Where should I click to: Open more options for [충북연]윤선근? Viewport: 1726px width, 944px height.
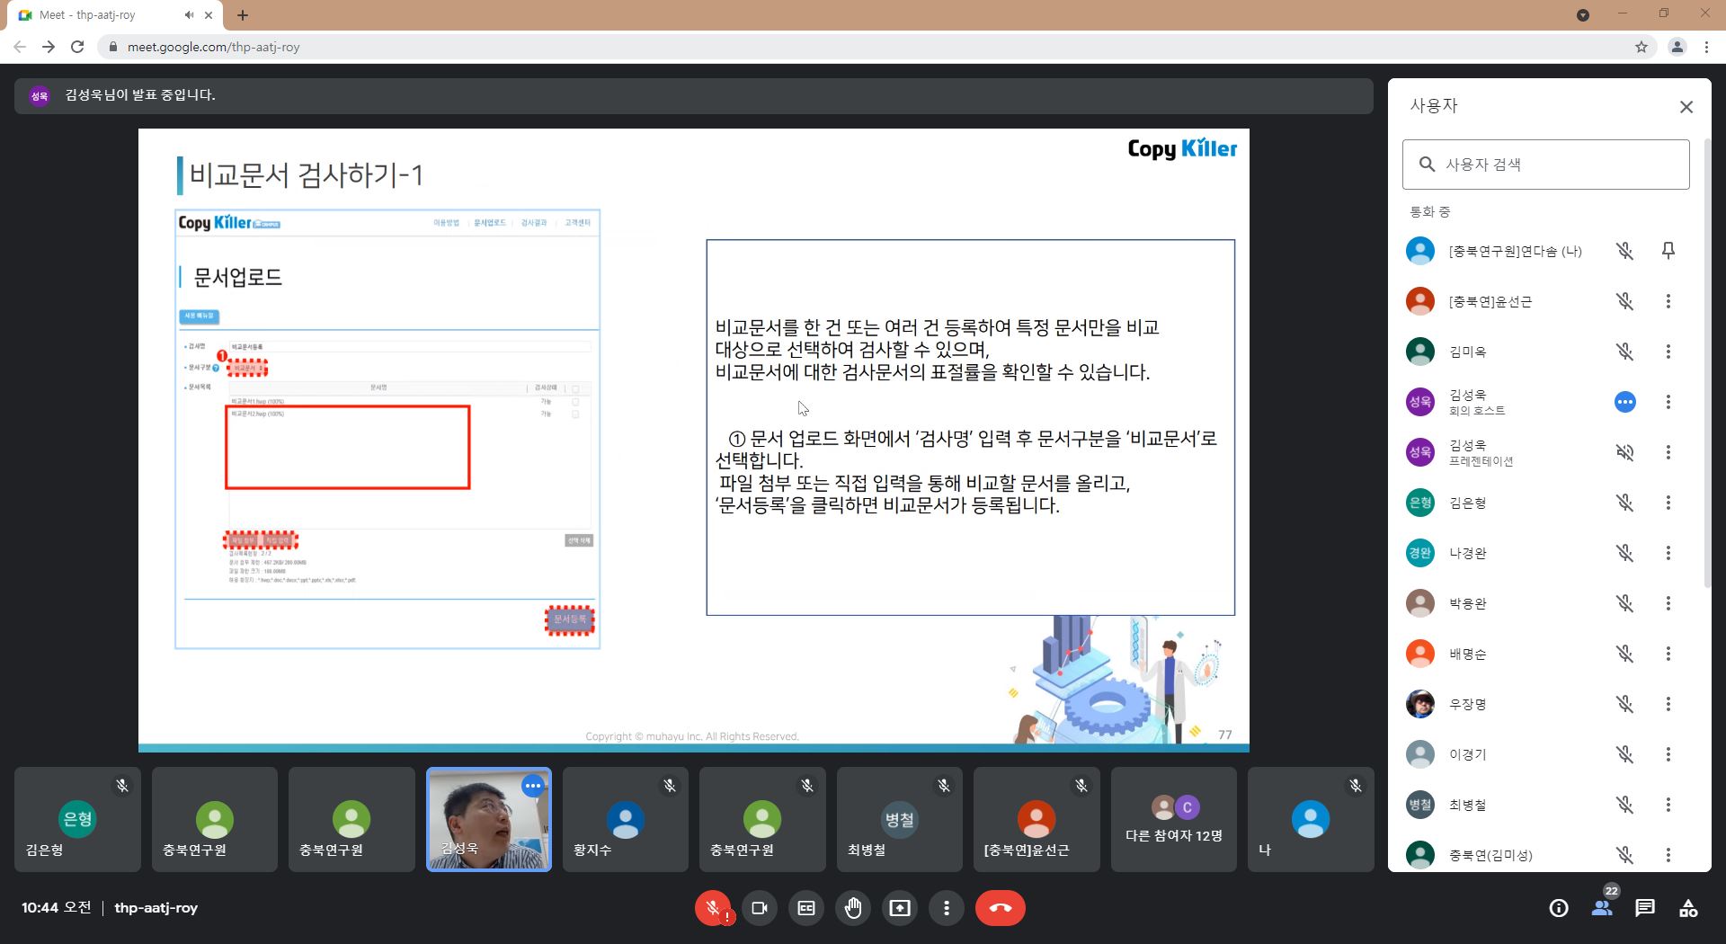1668,301
